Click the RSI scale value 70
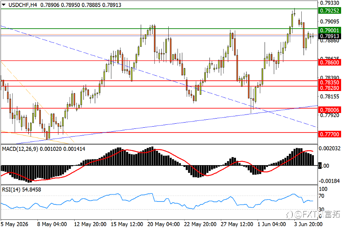 click(x=322, y=196)
